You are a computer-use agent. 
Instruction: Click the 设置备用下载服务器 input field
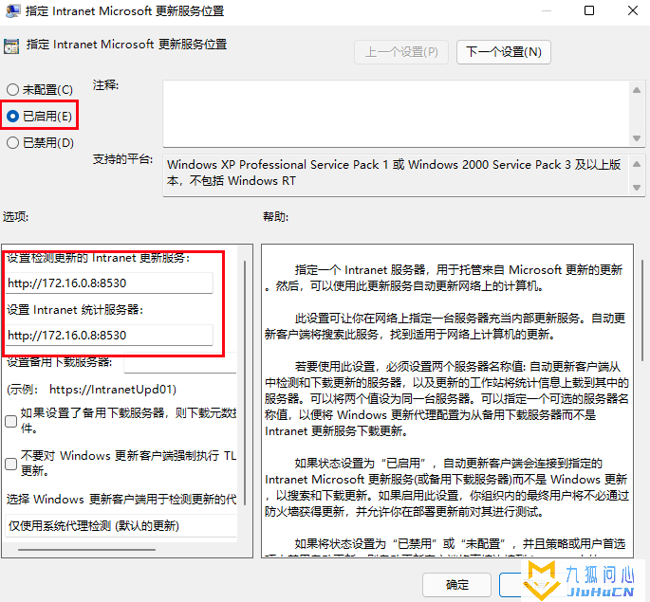(180, 363)
